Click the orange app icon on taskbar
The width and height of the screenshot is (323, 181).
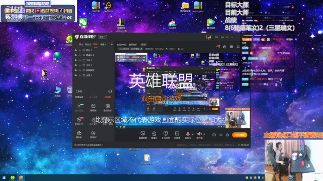coord(21,177)
